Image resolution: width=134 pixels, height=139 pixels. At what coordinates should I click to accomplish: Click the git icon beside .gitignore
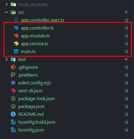tap(13, 67)
